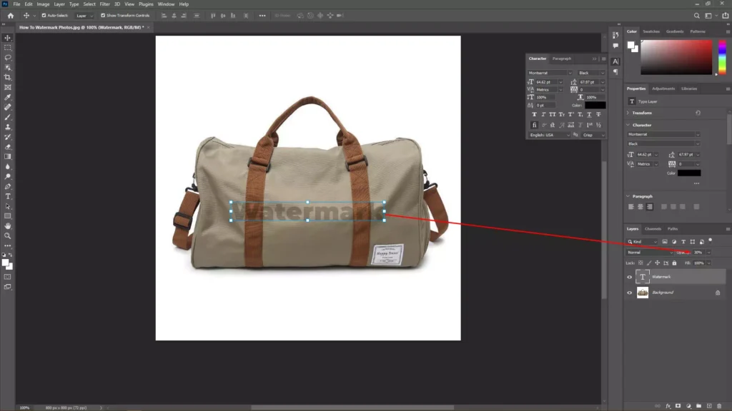Viewport: 732px width, 411px height.
Task: Expand the Transform section in Properties
Action: coord(628,113)
